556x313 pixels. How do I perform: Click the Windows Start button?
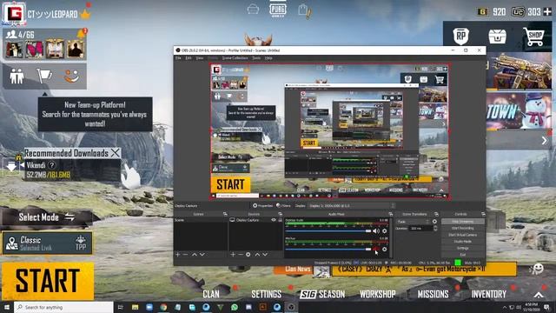7,307
